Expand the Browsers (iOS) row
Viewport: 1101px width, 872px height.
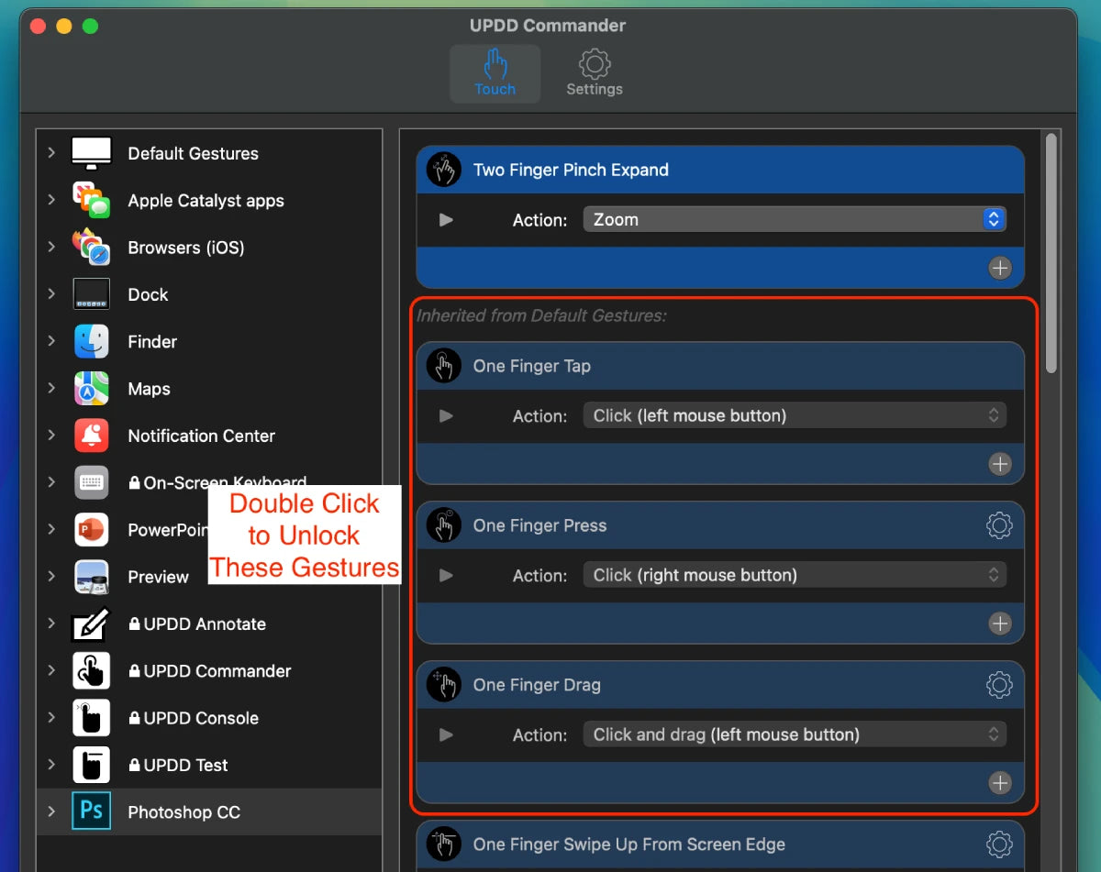click(51, 248)
